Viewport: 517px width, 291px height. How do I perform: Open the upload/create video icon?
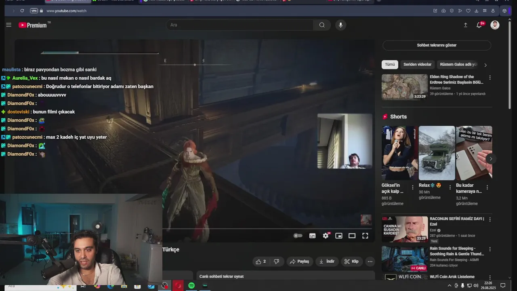pos(465,25)
